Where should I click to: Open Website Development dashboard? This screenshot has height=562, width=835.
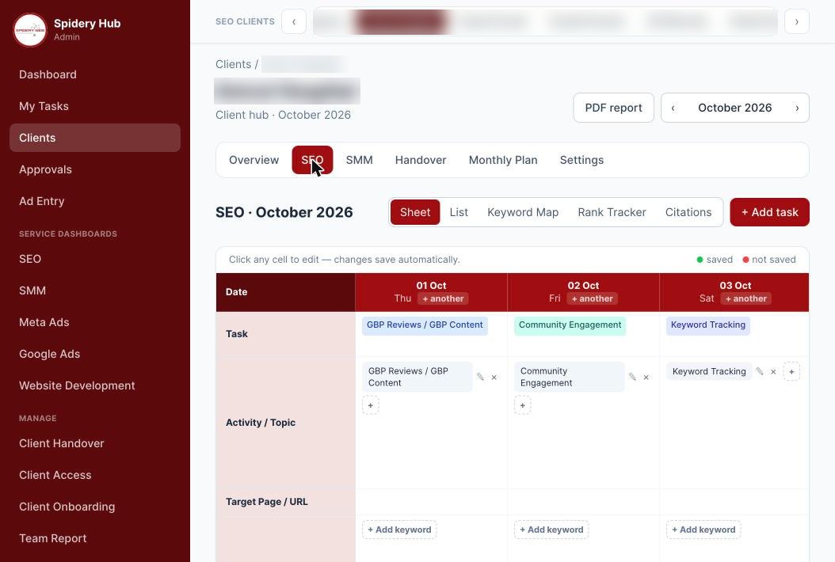click(95, 385)
